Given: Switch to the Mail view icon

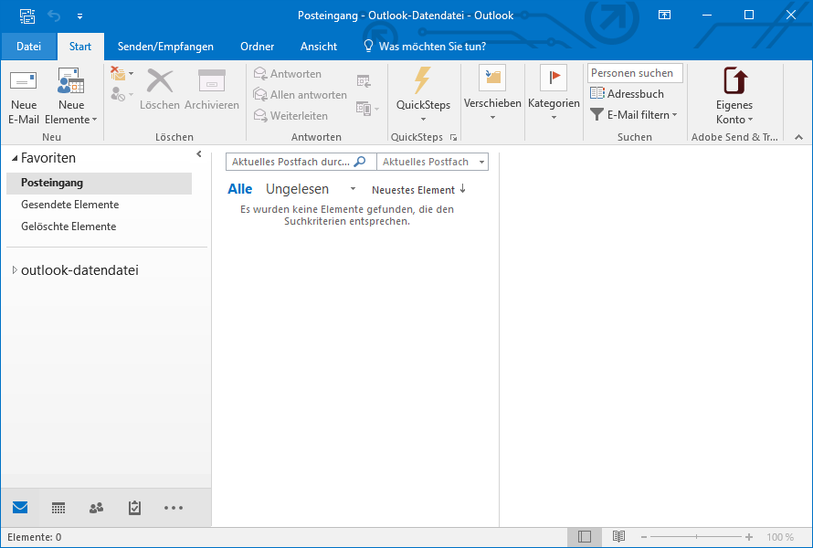Looking at the screenshot, I should pyautogui.click(x=20, y=508).
